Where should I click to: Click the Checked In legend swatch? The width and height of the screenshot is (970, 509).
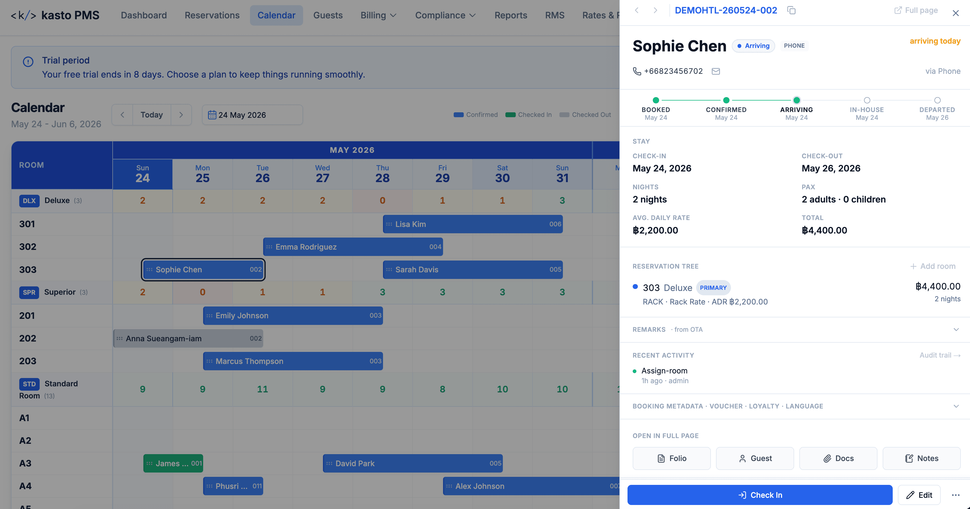pos(511,115)
